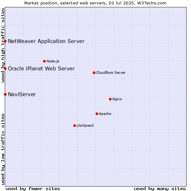The height and width of the screenshot is (191, 191).
Task: Click the 'Oracle iPlanet Web Server' label
Action: [41, 68]
